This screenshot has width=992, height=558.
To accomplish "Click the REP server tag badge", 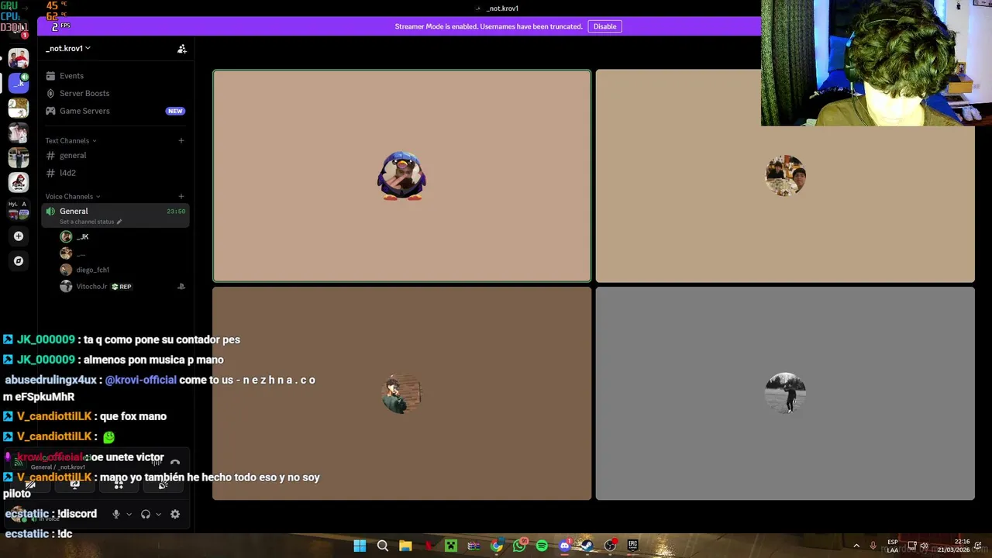I will (122, 287).
